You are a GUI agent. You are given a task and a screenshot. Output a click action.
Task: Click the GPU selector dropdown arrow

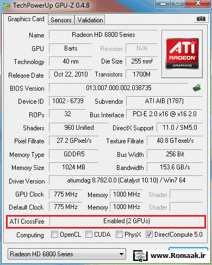[122, 254]
